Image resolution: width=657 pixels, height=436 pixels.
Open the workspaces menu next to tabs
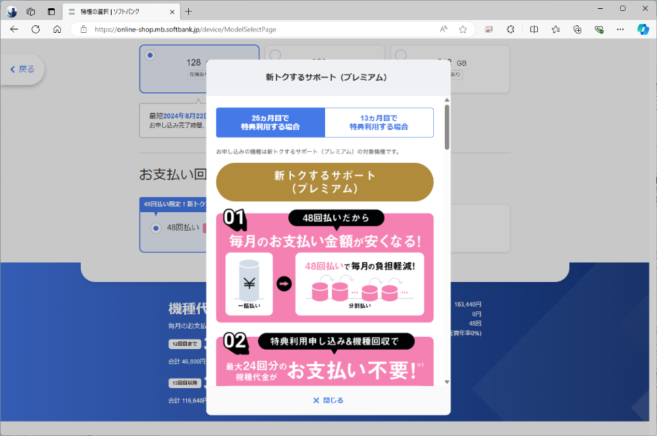coord(30,11)
